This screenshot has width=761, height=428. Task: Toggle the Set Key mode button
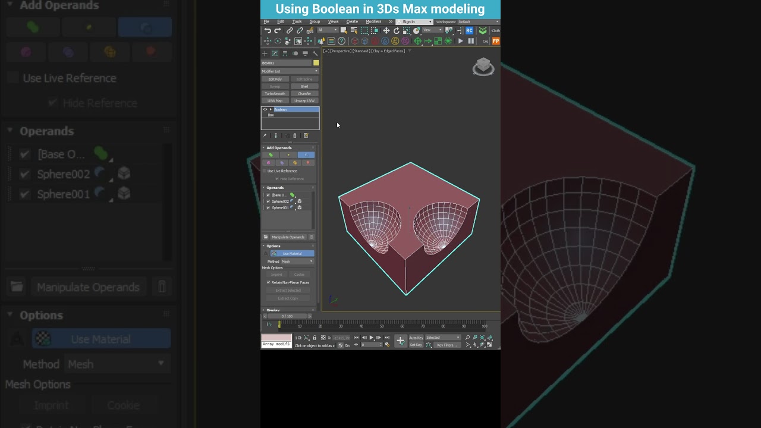click(x=416, y=345)
